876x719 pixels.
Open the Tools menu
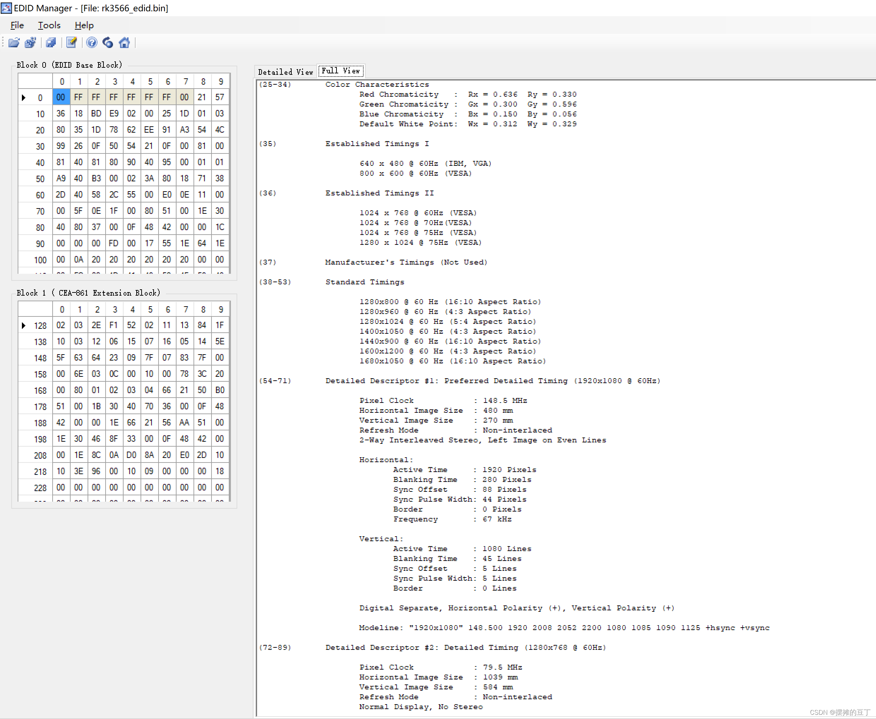[x=49, y=25]
